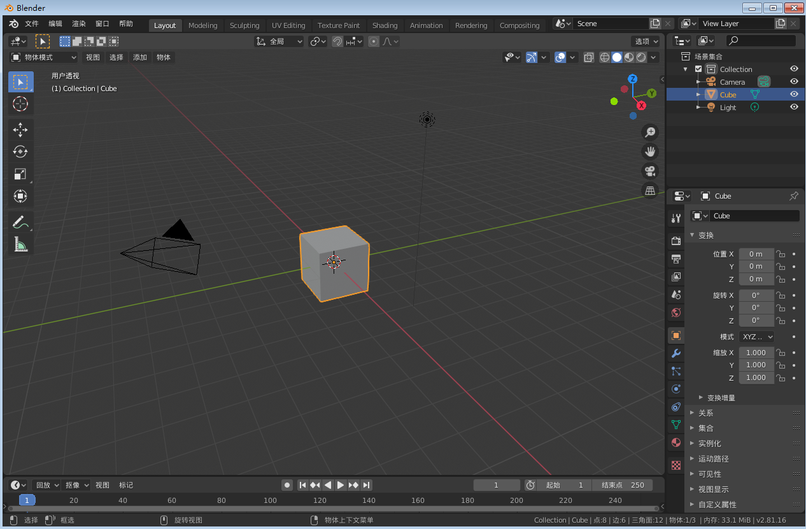Open Render properties tab
This screenshot has width=806, height=529.
pos(676,241)
